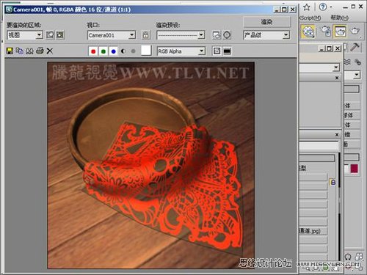
Task: Clear the rendered frame with X icon
Action: [x=50, y=51]
